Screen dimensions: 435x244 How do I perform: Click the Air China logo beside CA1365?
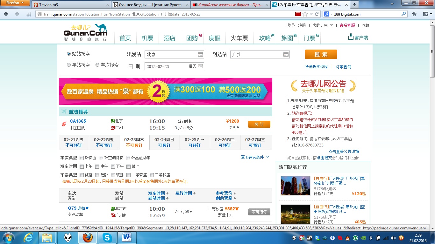[64, 124]
